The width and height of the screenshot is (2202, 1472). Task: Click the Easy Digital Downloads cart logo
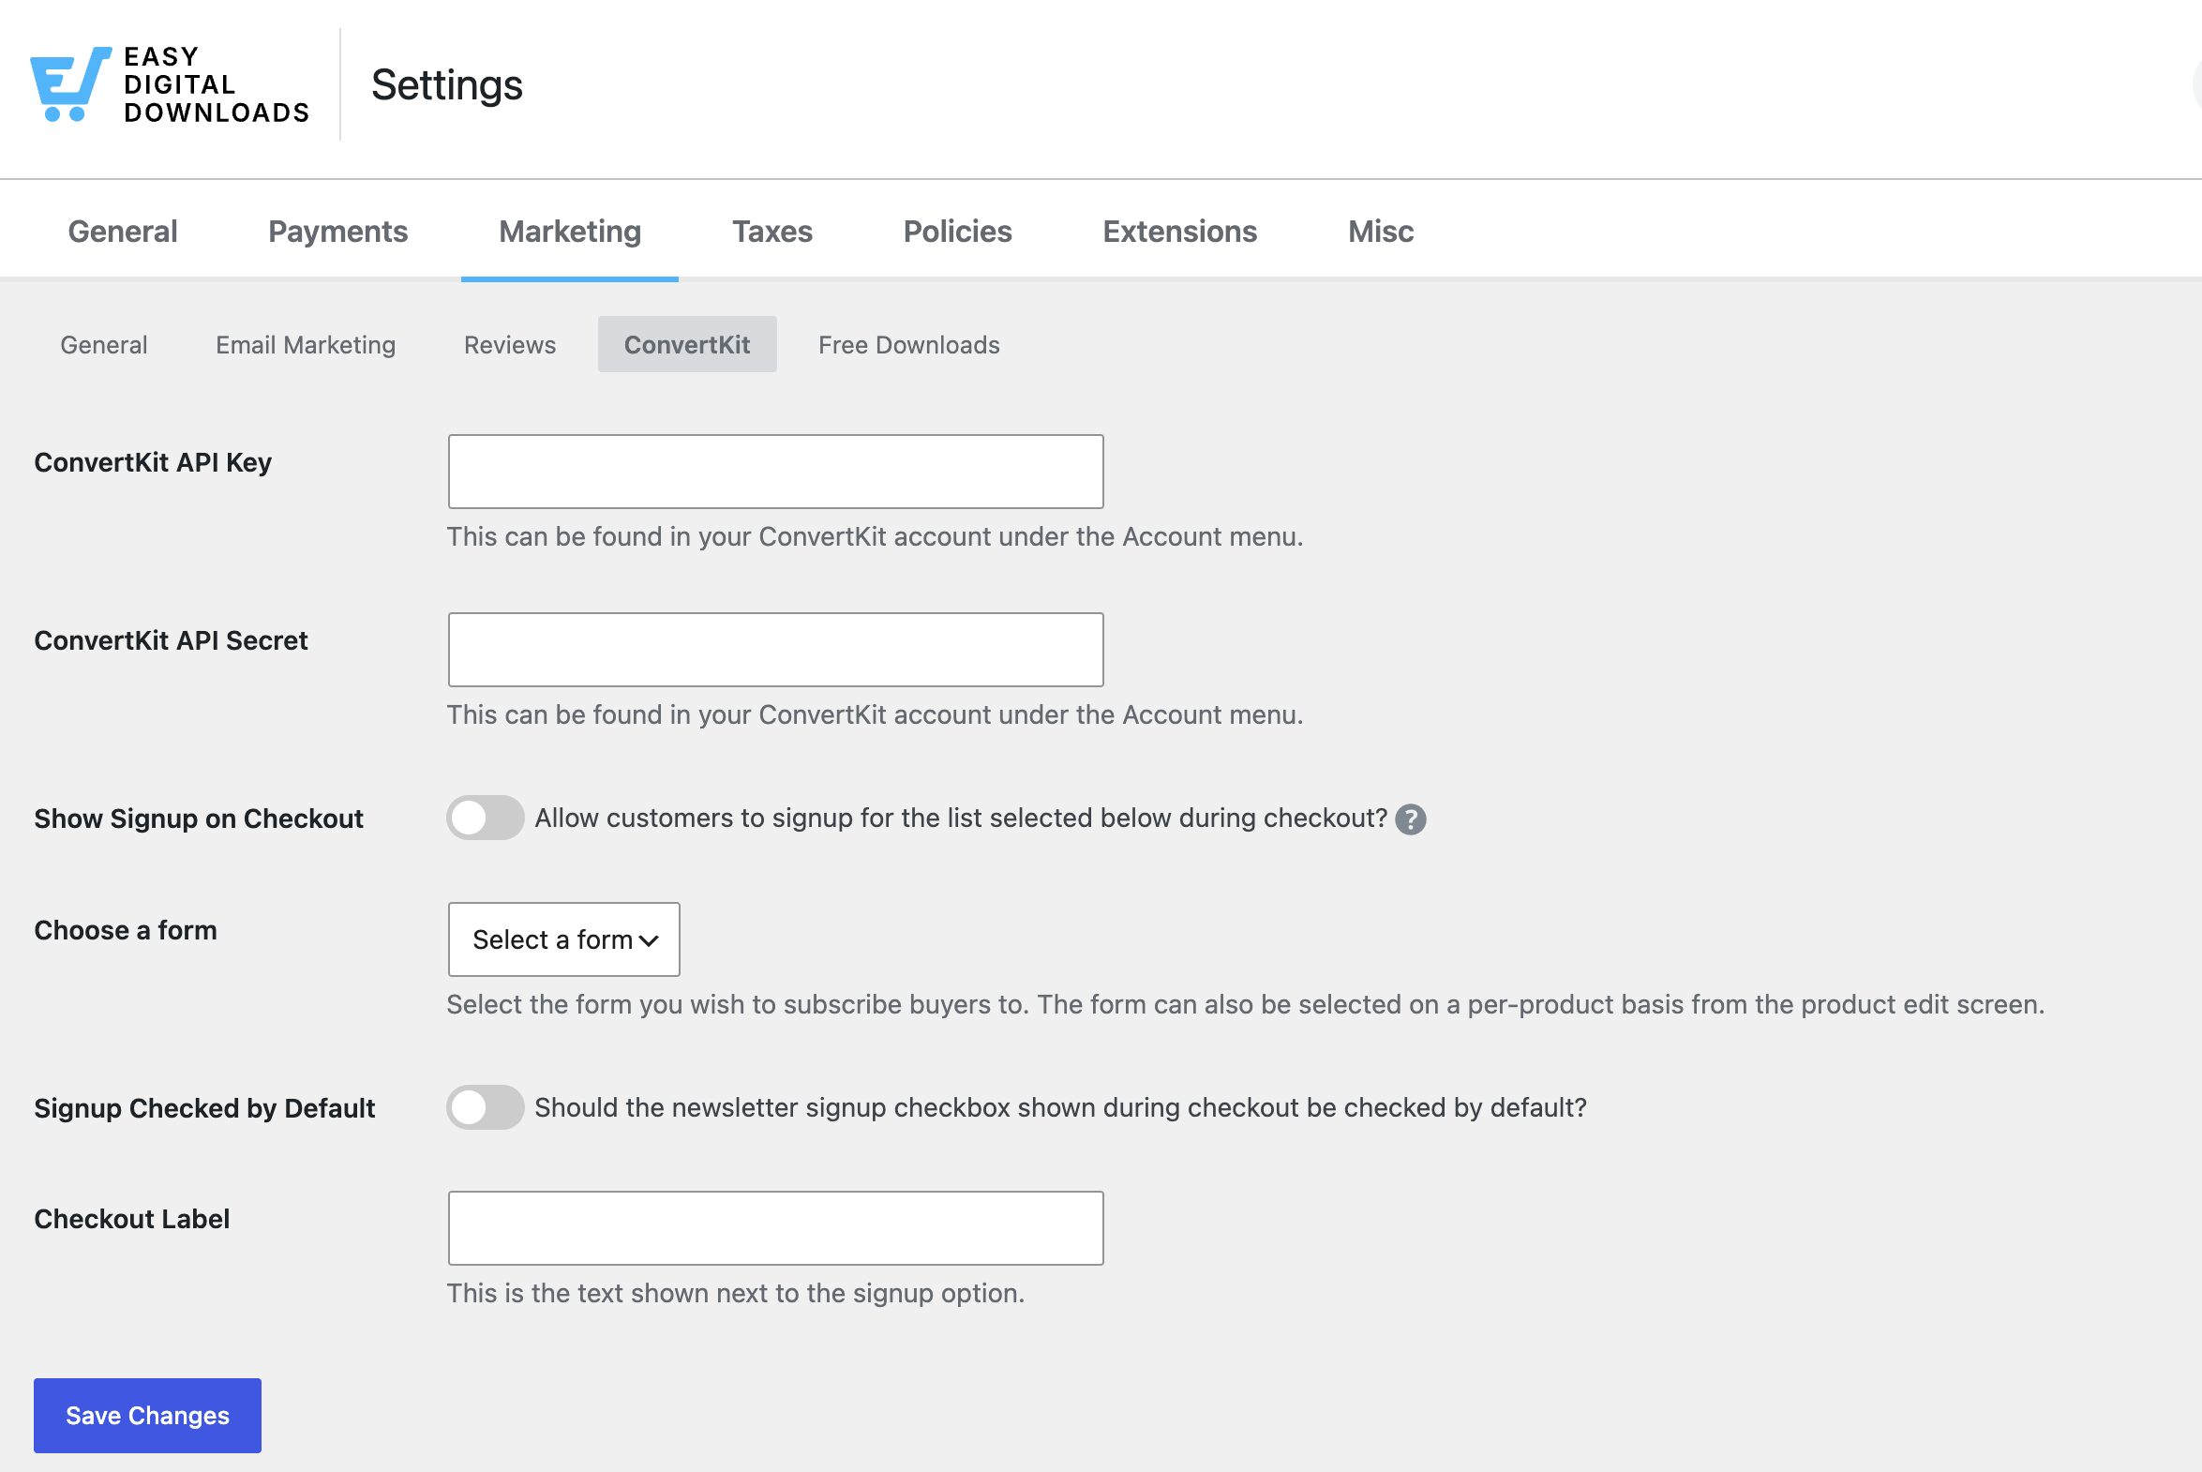click(71, 83)
